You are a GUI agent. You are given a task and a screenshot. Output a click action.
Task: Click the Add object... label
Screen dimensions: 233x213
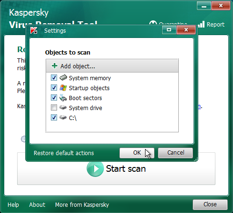tap(78, 66)
